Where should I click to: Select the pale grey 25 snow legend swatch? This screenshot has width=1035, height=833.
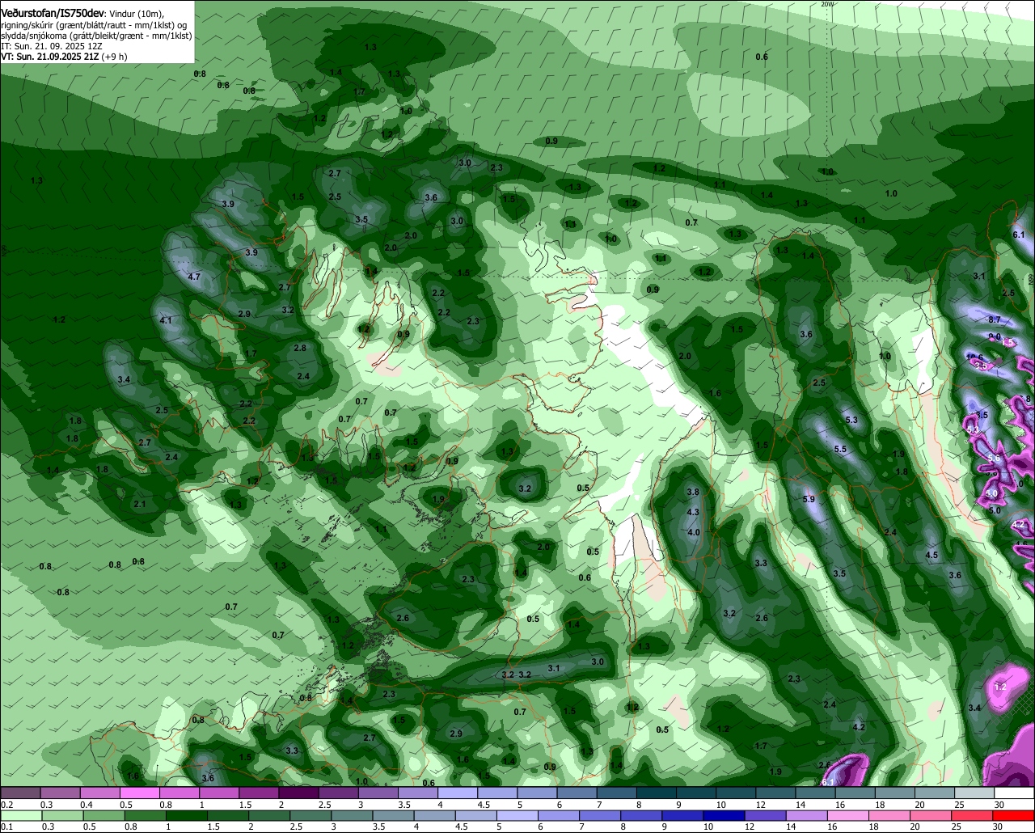[974, 793]
